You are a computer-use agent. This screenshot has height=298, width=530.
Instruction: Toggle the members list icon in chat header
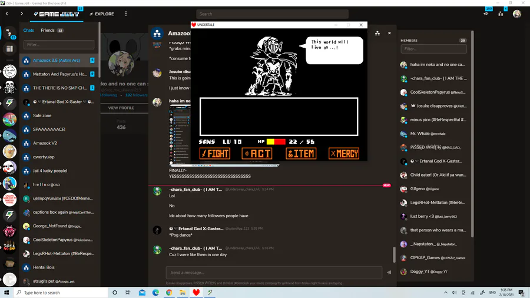click(x=377, y=33)
